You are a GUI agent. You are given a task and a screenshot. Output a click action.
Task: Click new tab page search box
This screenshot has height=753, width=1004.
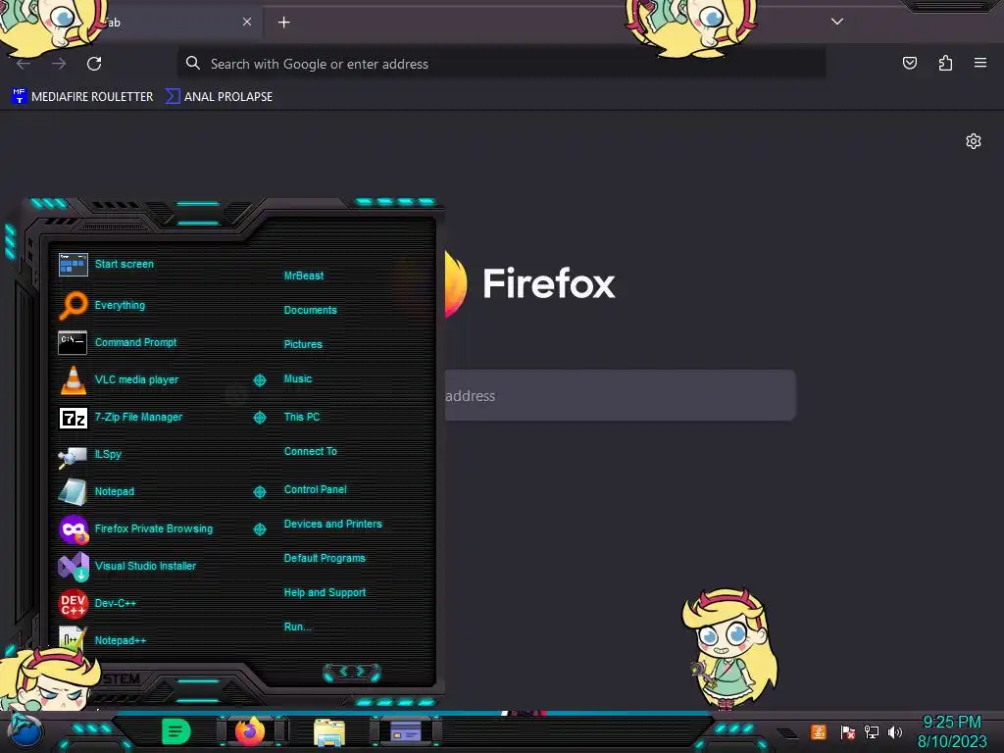tap(620, 395)
